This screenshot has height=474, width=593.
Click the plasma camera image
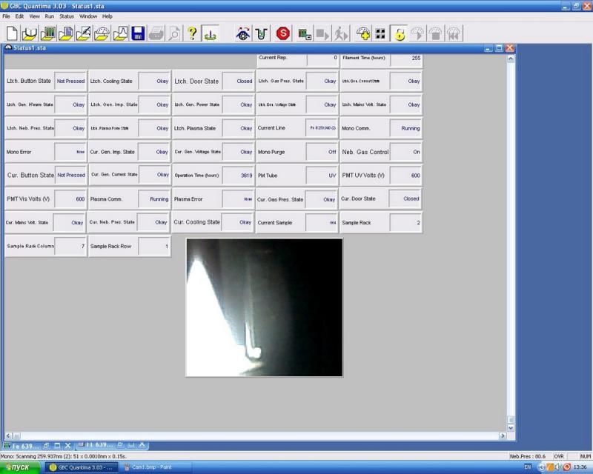(x=265, y=307)
